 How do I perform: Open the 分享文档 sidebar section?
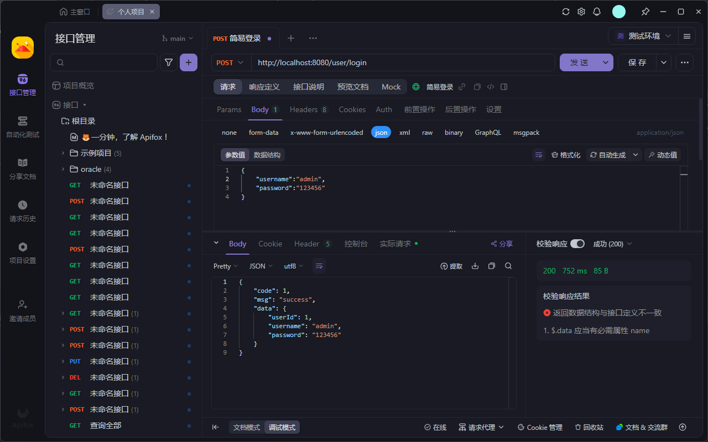(x=22, y=169)
